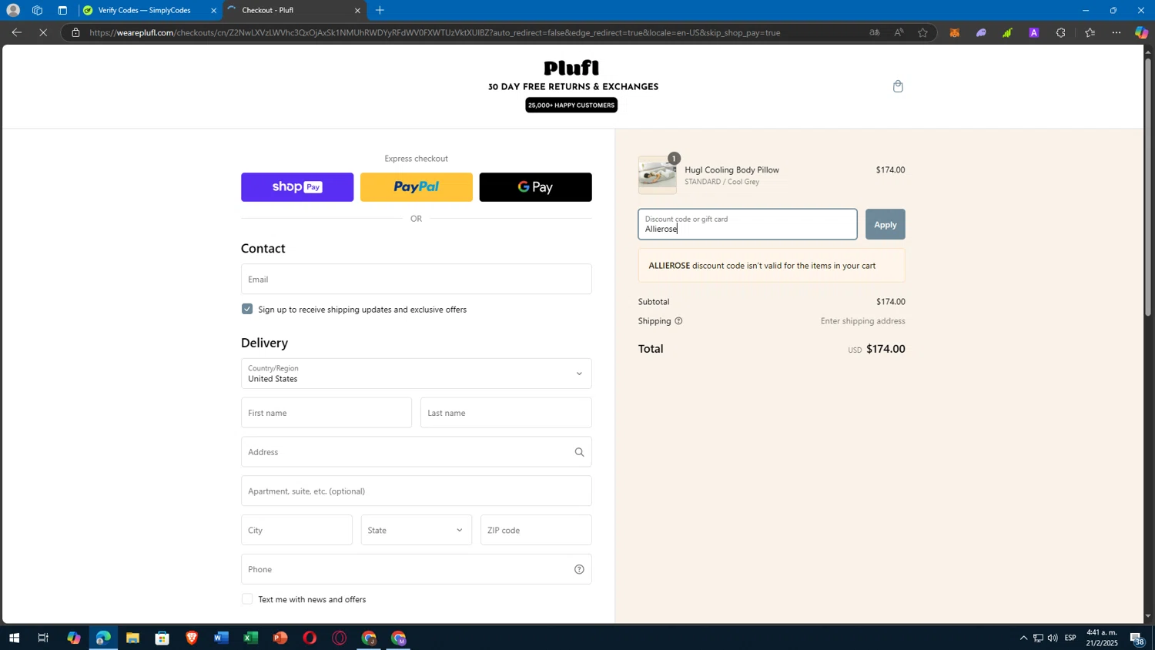Launch File Explorer from taskbar
This screenshot has width=1155, height=650.
pos(132,638)
